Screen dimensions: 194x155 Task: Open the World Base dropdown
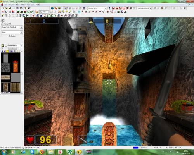point(97,9)
